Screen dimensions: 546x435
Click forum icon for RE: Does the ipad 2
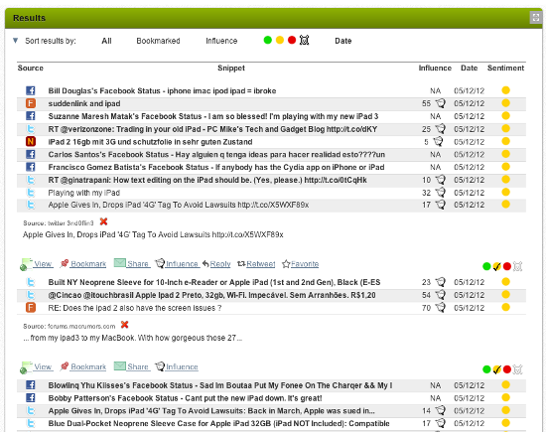pyautogui.click(x=31, y=308)
